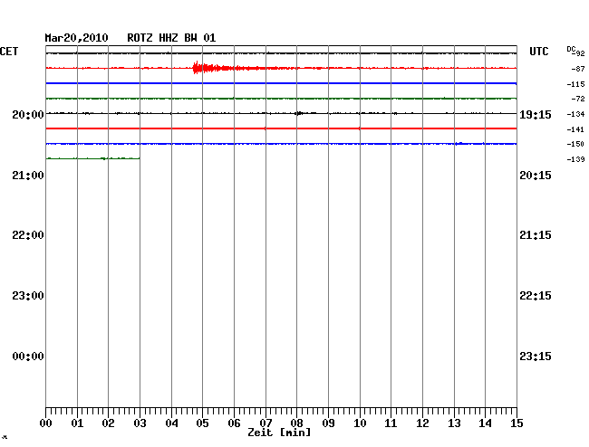Click the DC offset value -72

coord(578,99)
